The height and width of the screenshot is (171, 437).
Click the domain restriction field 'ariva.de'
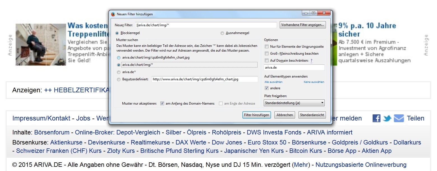click(294, 68)
